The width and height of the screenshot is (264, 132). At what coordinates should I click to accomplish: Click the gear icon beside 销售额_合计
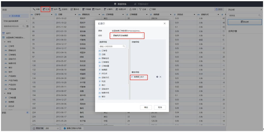click(157, 77)
